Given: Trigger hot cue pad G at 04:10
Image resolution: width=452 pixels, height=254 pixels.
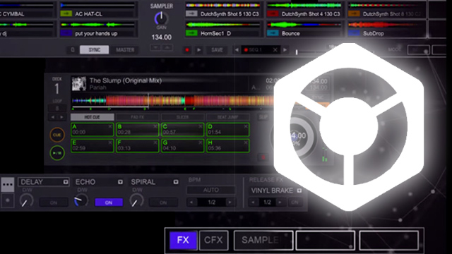Looking at the screenshot, I should (182, 146).
